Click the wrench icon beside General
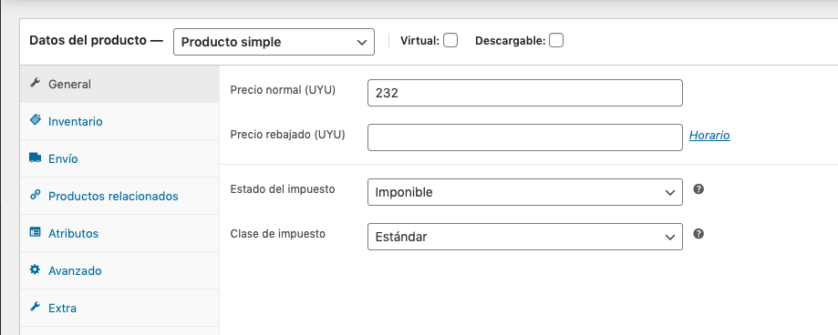838x335 pixels. 35,83
